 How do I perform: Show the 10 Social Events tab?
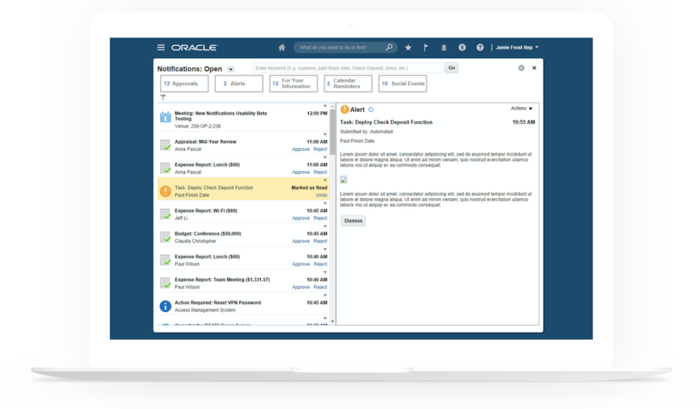pos(403,84)
